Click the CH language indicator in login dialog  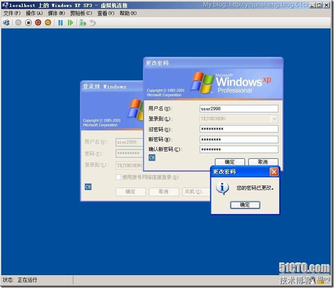click(88, 187)
